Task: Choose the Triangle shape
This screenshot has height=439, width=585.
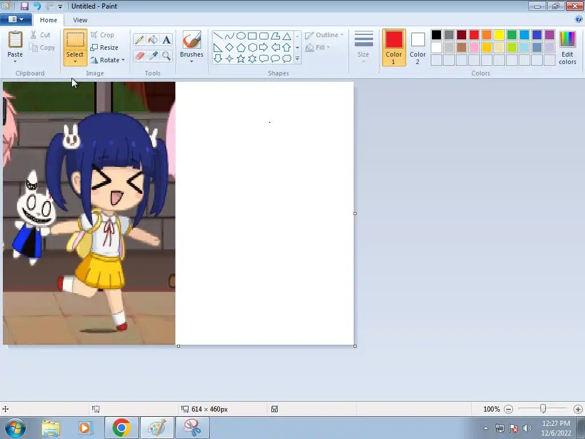Action: [287, 36]
